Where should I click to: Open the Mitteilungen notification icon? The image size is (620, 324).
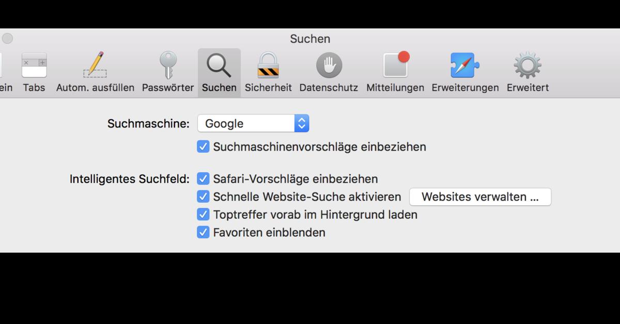[x=396, y=64]
